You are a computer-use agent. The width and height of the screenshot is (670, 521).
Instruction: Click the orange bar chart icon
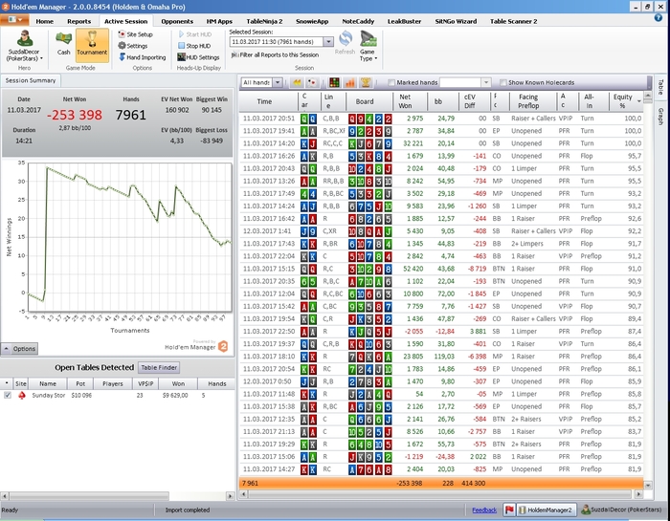pyautogui.click(x=350, y=82)
